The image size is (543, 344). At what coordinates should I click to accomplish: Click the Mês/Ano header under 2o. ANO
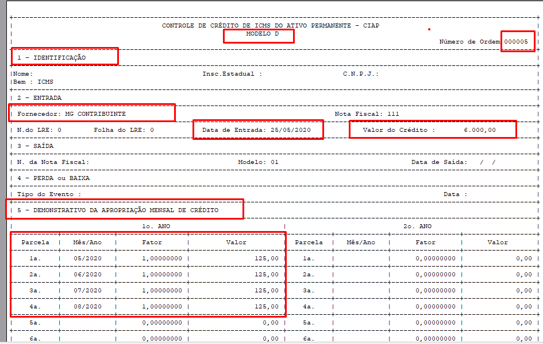361,243
